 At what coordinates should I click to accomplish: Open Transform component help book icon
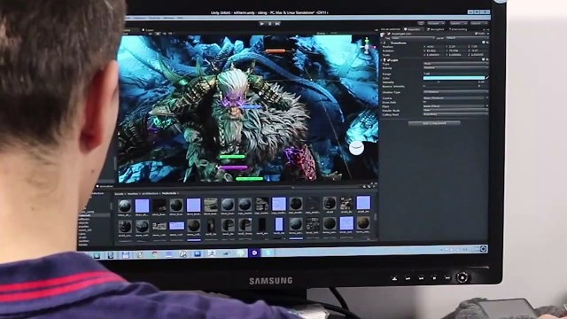484,43
